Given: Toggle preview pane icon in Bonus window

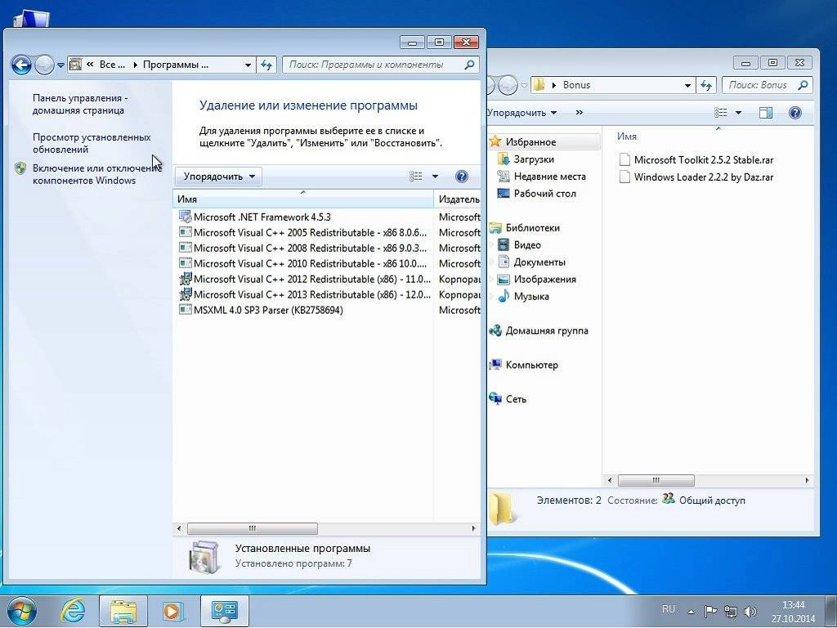Looking at the screenshot, I should click(x=766, y=113).
